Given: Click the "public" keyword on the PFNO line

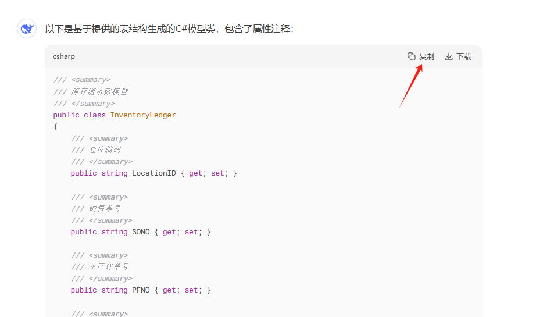Looking at the screenshot, I should pos(84,290).
